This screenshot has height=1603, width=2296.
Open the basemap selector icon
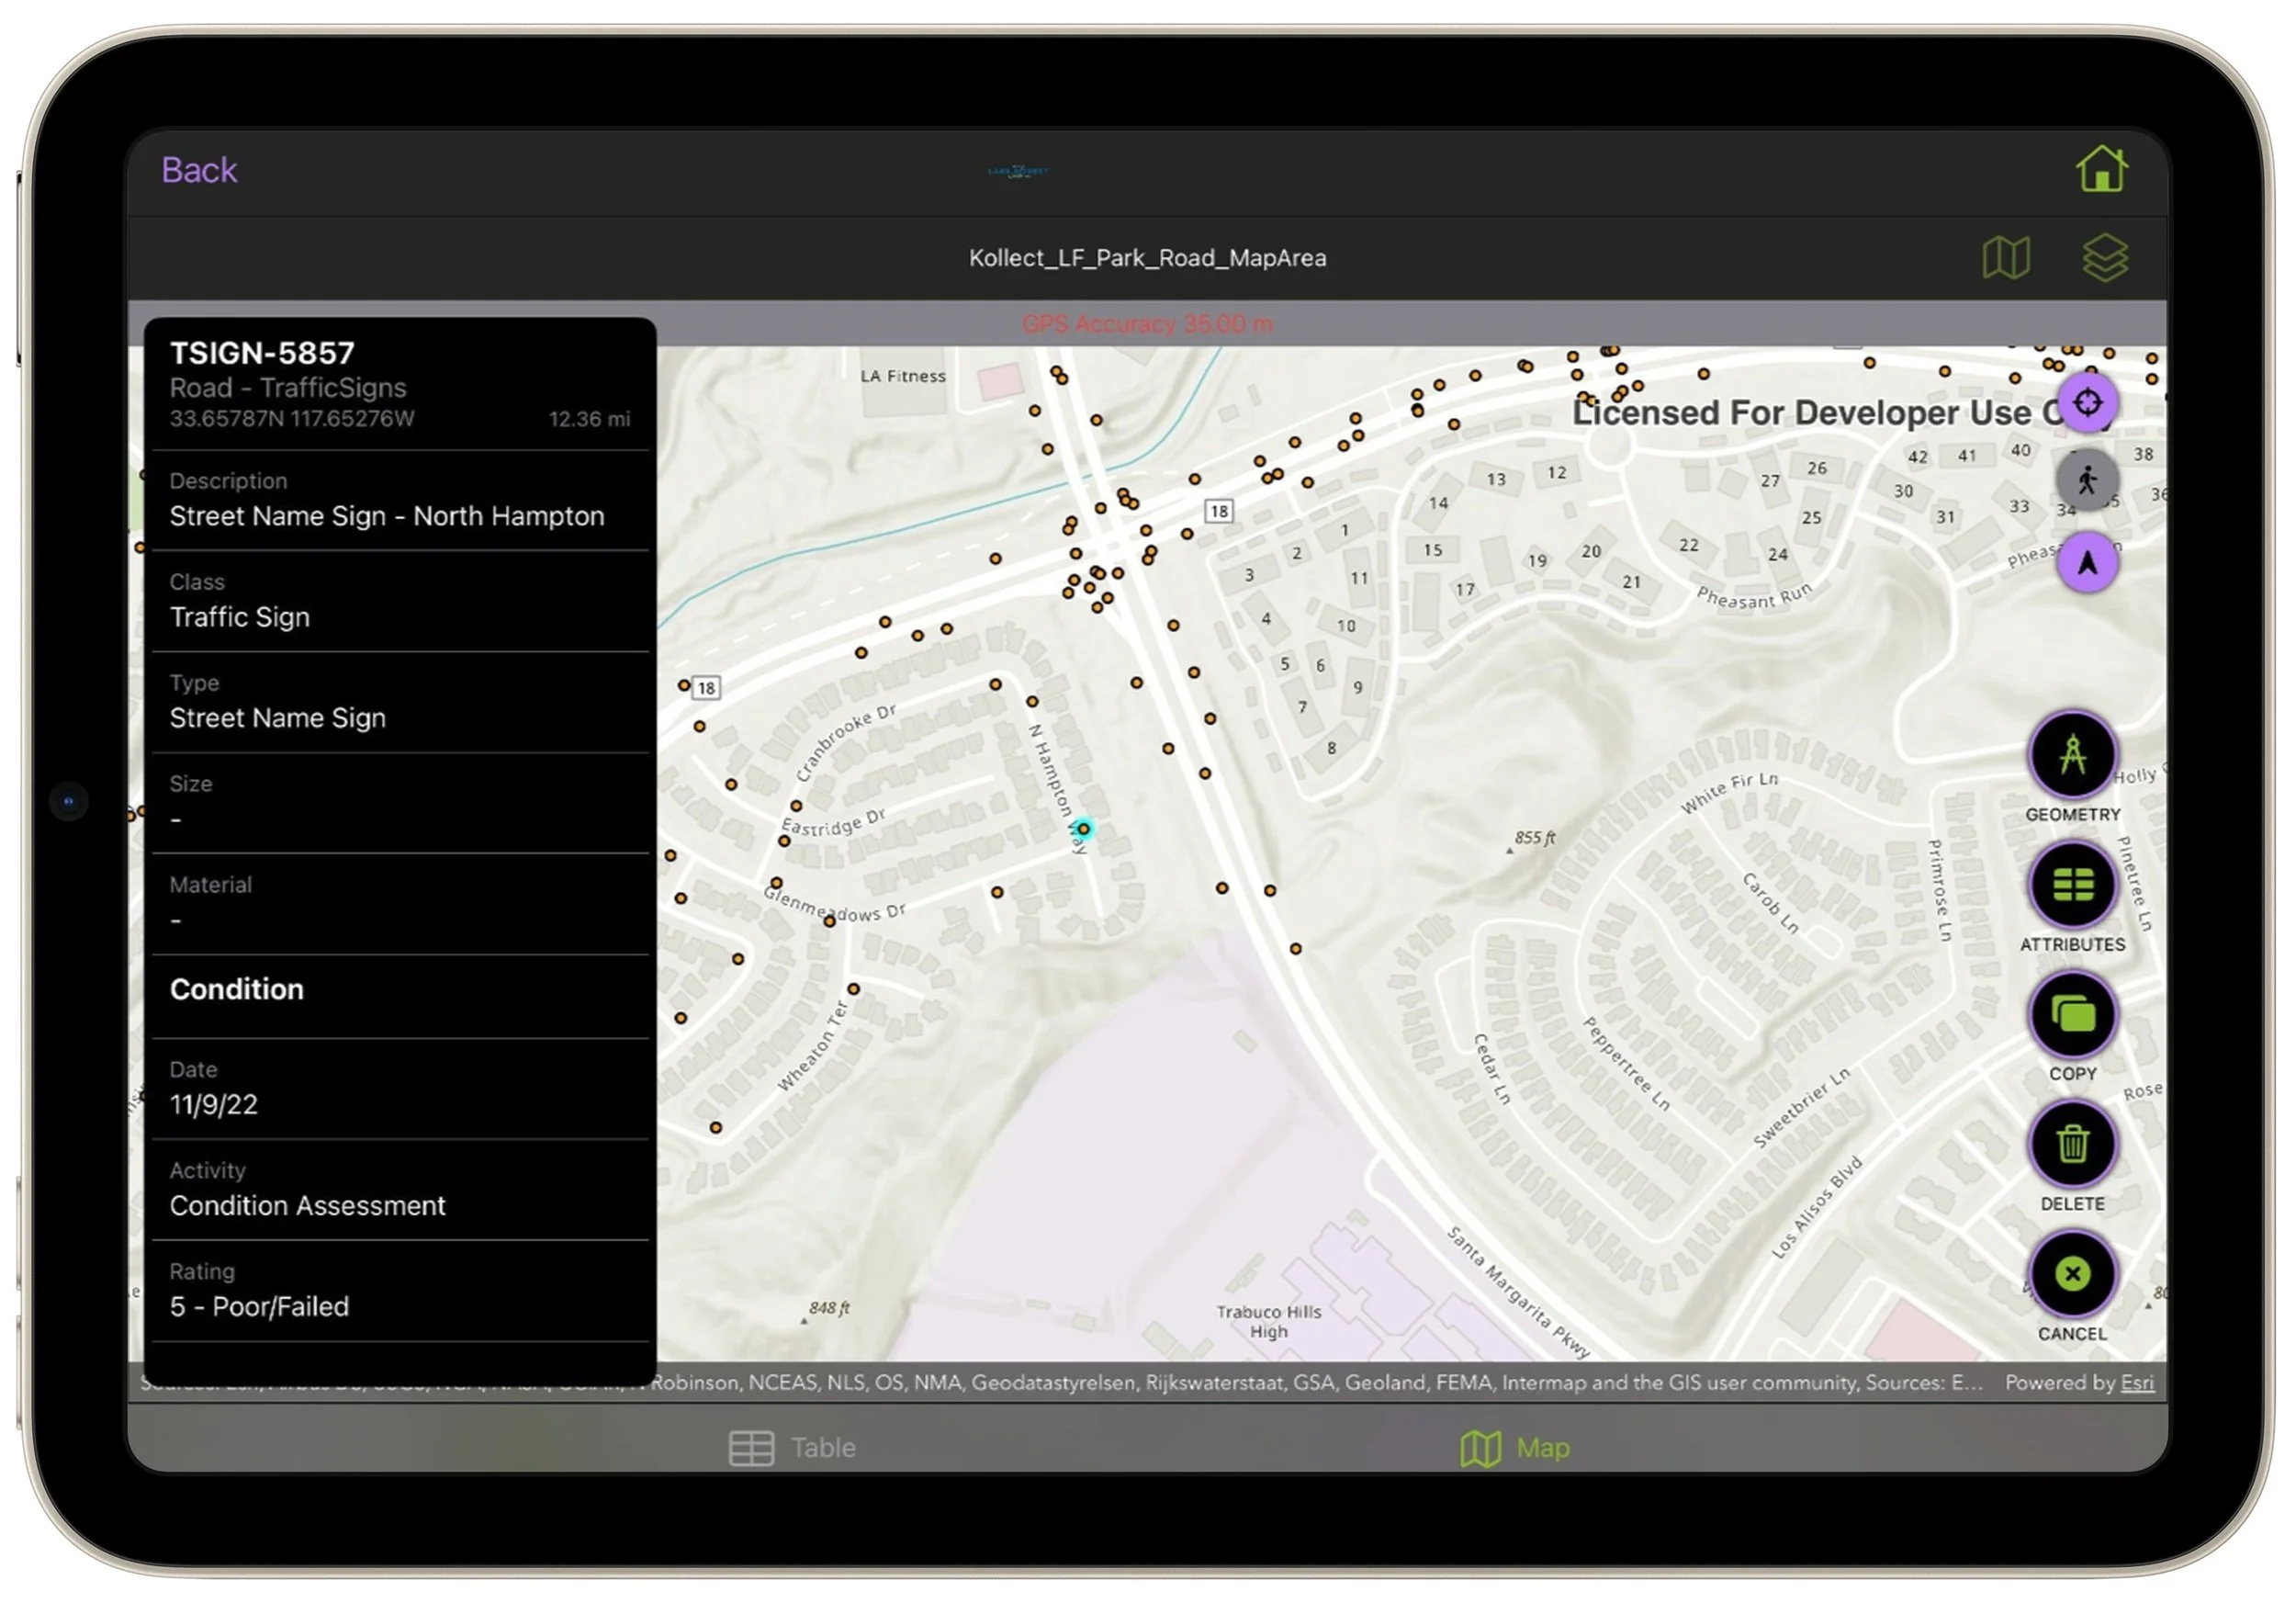(x=2005, y=258)
